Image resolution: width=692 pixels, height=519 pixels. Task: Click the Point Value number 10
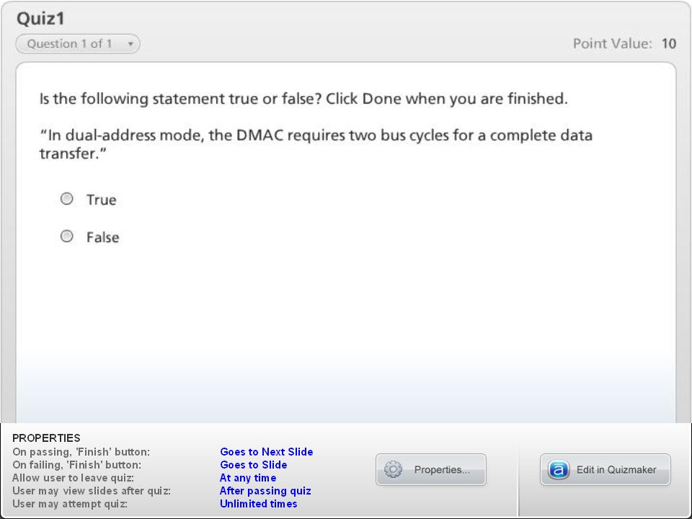669,44
